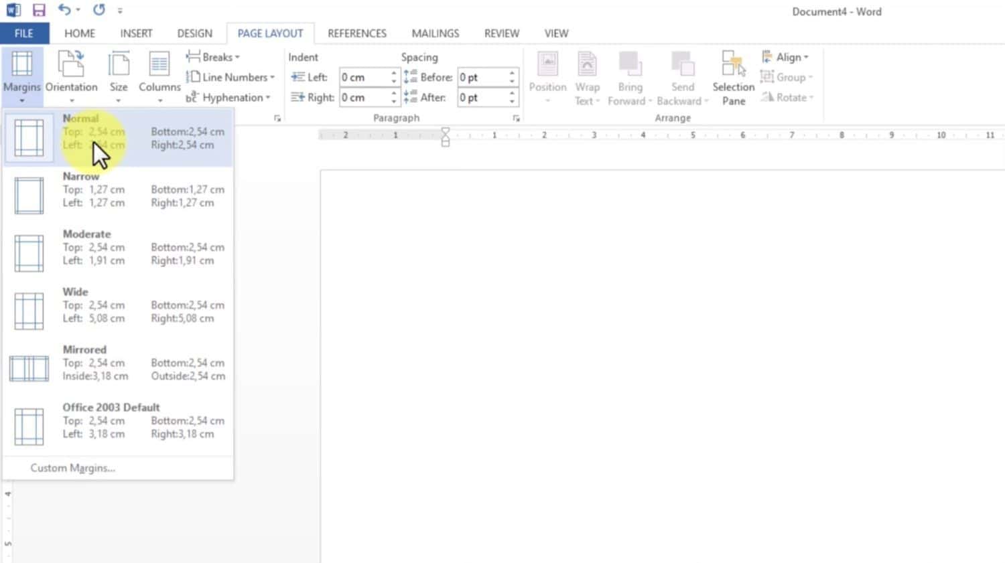Click inside the blank document page

662,365
